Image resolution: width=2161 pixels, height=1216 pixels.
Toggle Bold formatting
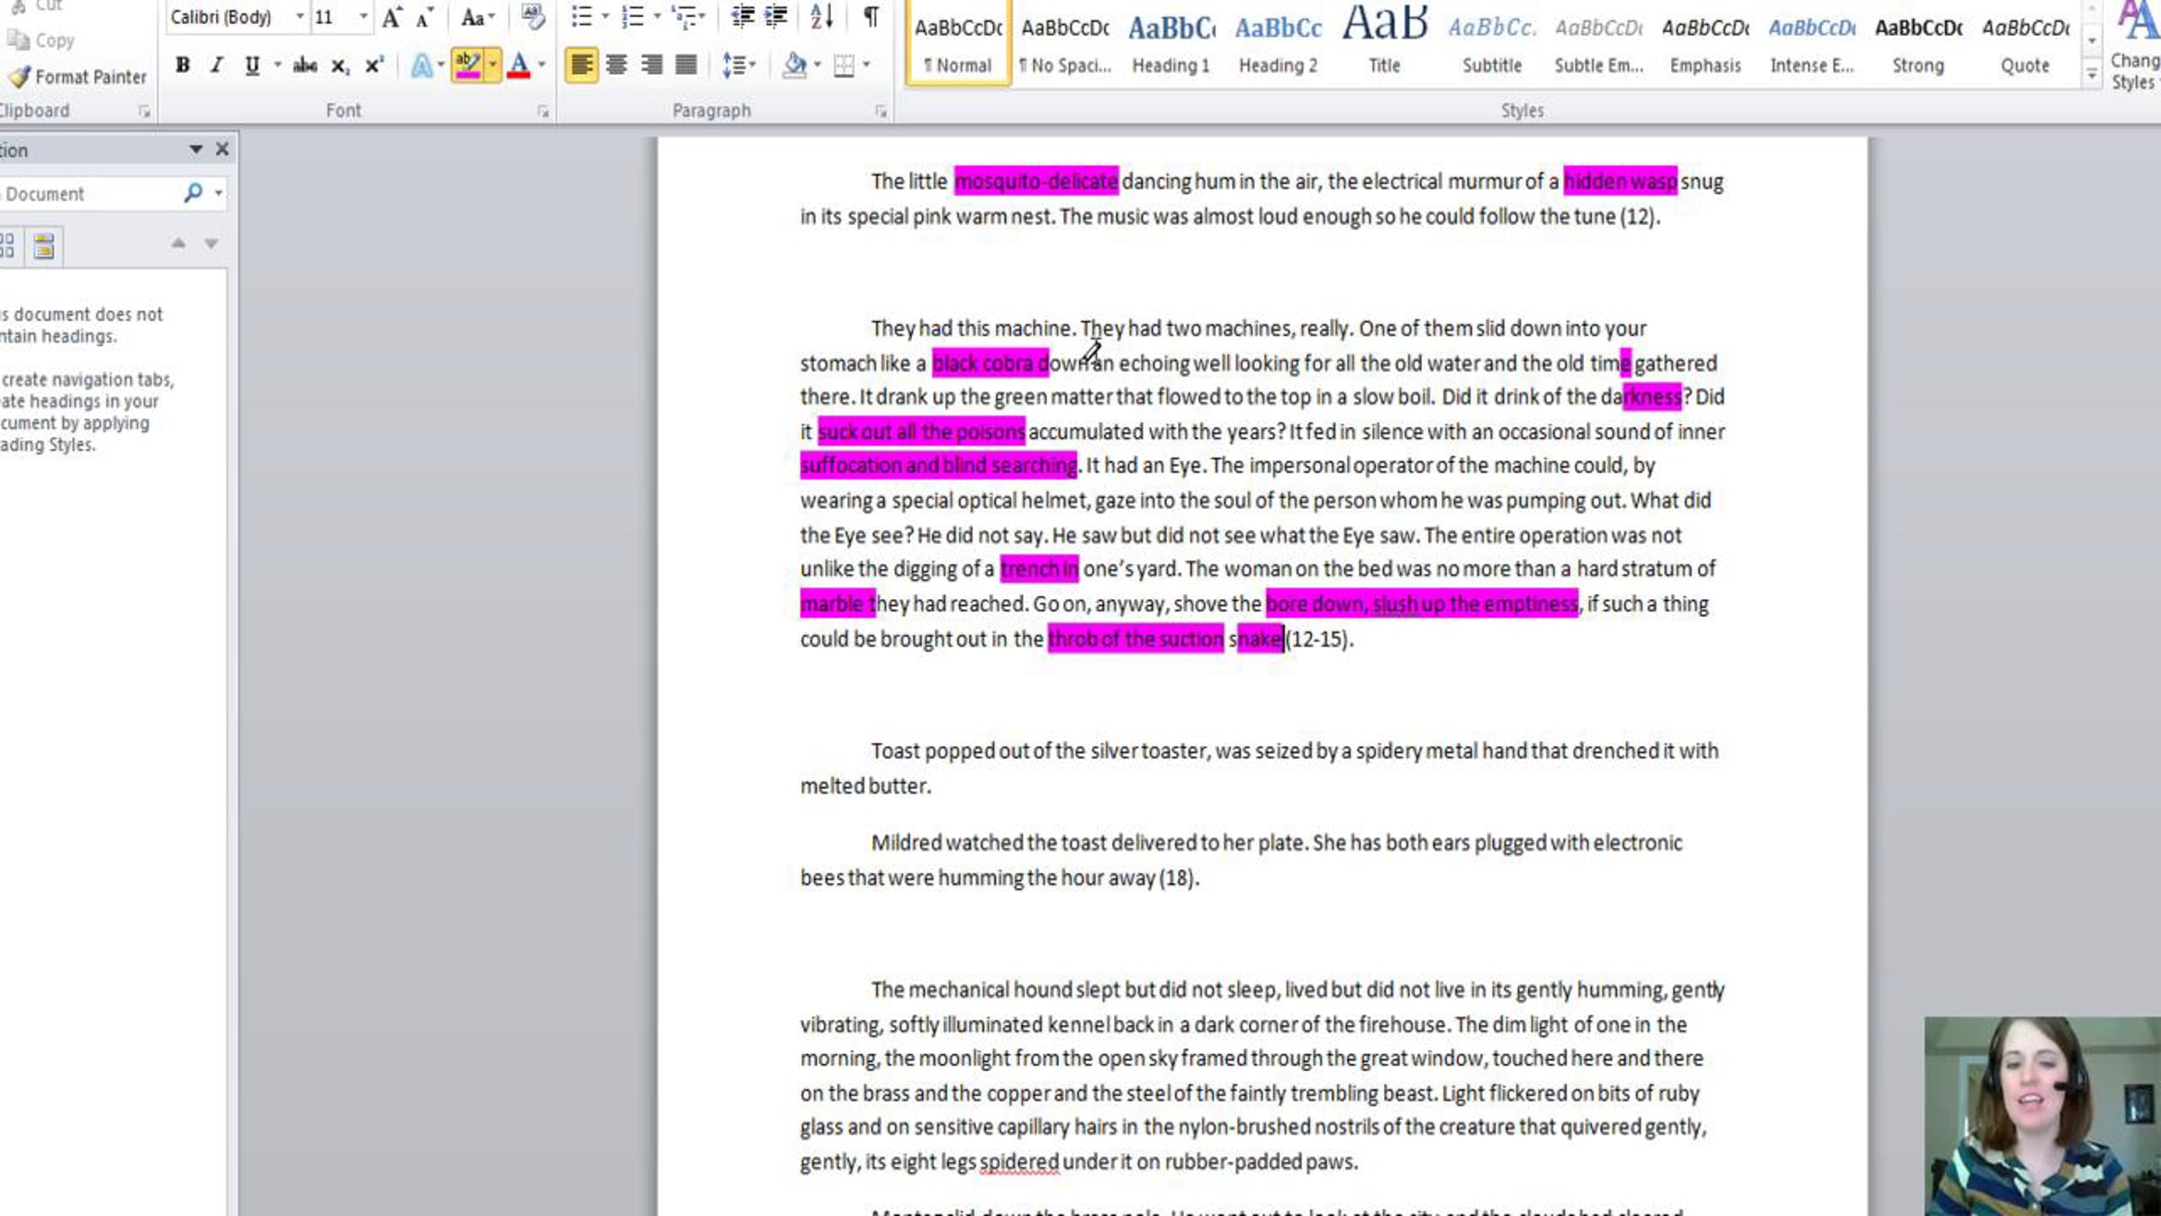[x=183, y=65]
